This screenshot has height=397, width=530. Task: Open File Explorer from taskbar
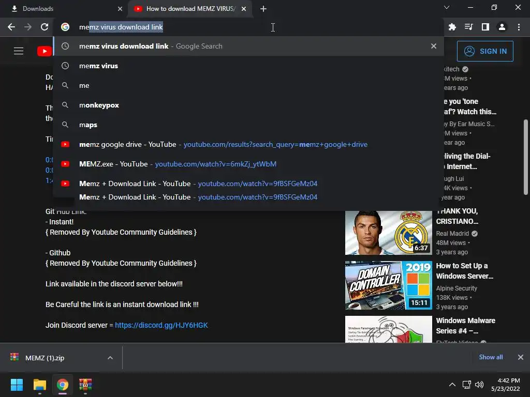[x=39, y=385]
